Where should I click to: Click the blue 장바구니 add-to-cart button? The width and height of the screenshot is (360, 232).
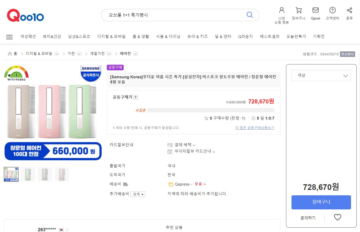tap(321, 202)
